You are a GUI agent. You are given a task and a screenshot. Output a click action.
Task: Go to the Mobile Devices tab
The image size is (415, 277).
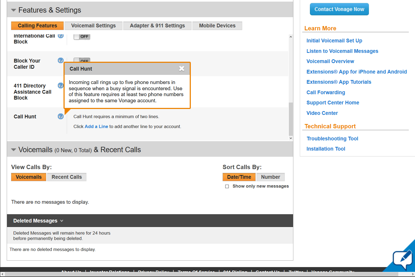click(x=217, y=26)
